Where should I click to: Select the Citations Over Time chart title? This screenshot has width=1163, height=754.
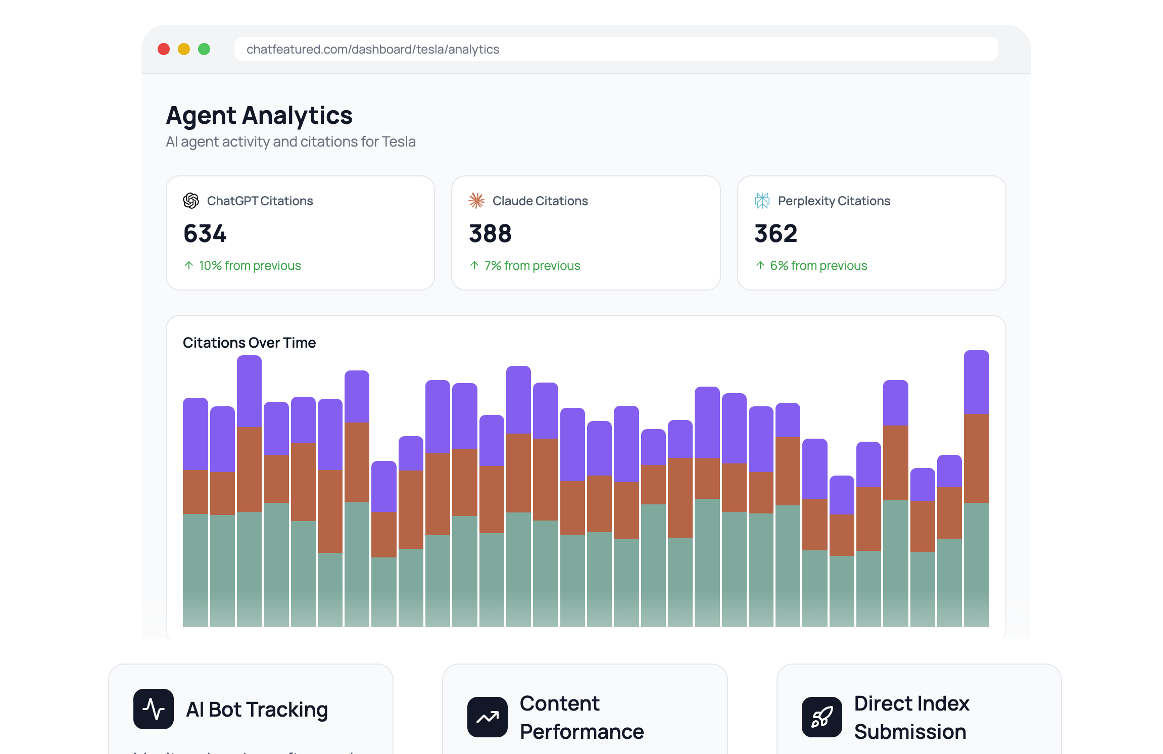[x=250, y=342]
